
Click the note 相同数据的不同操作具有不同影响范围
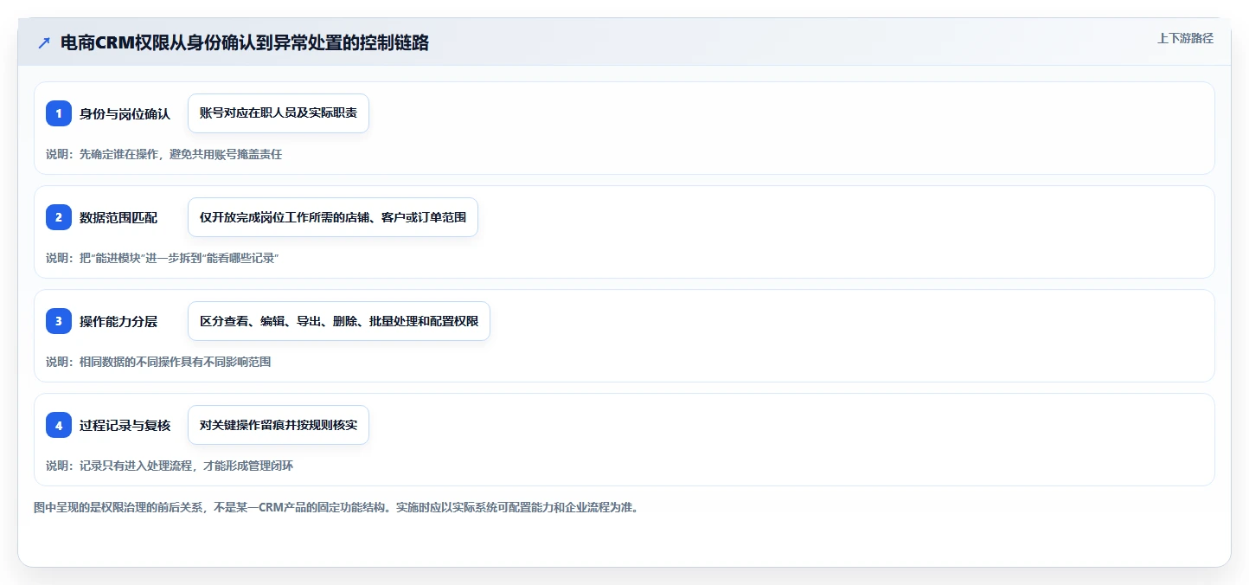(x=158, y=362)
